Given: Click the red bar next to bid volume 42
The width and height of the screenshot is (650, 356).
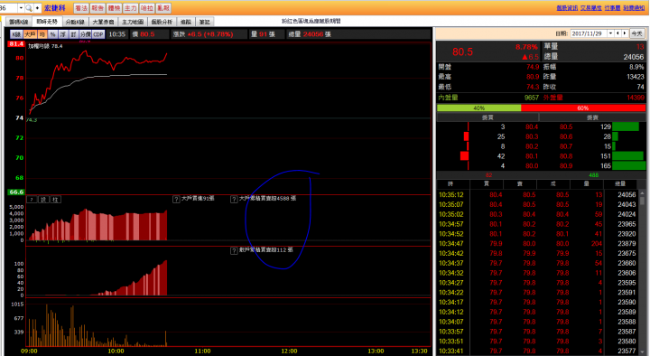Looking at the screenshot, I should 464,156.
